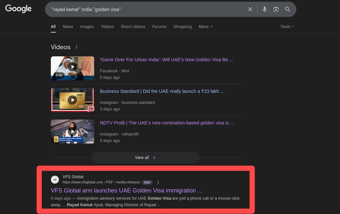Screen dimensions: 340x214
Task: Click the 'Facebook · Mint' source text
Action: [114, 71]
